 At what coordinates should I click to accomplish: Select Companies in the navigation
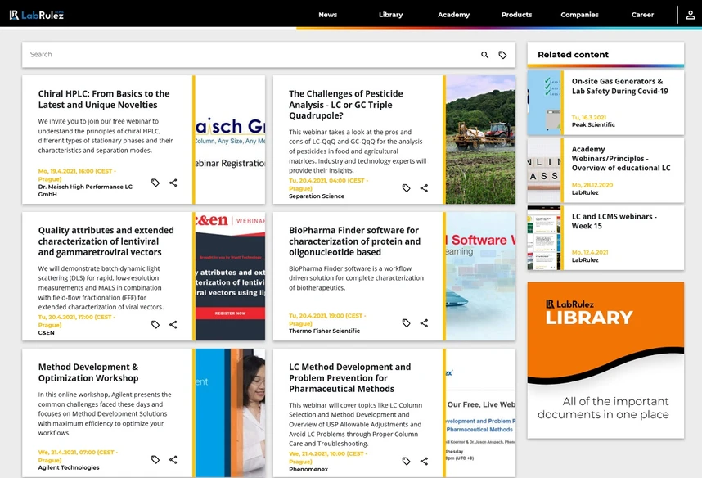click(579, 15)
